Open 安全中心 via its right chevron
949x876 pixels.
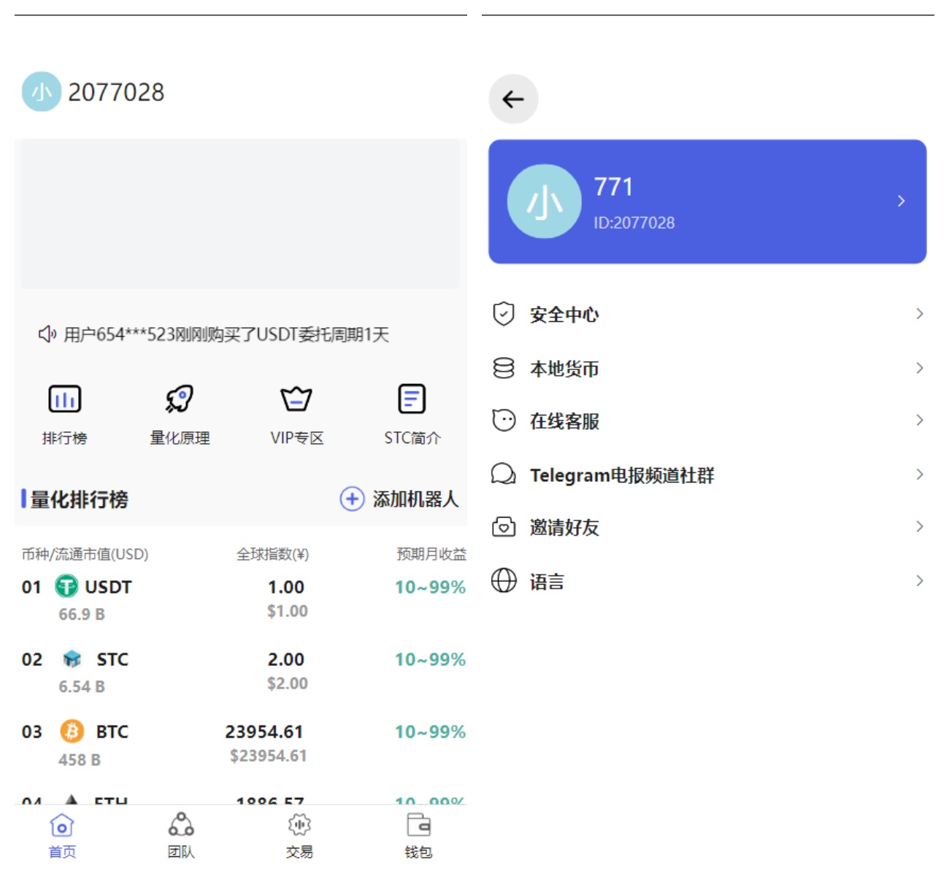point(920,314)
